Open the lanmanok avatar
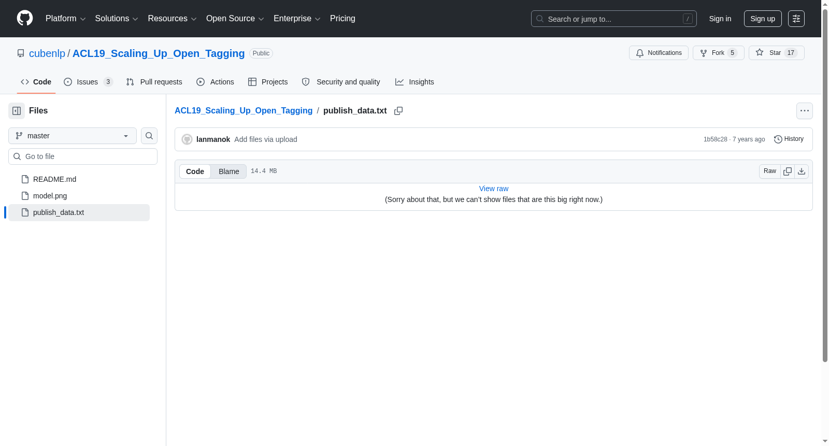The image size is (829, 446). click(x=187, y=139)
